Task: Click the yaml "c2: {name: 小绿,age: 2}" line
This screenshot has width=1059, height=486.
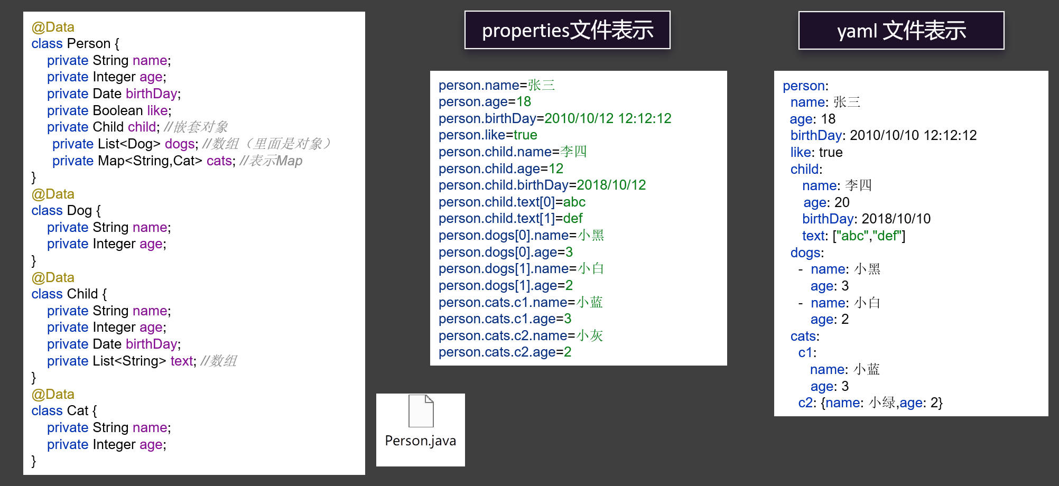Action: click(x=870, y=403)
